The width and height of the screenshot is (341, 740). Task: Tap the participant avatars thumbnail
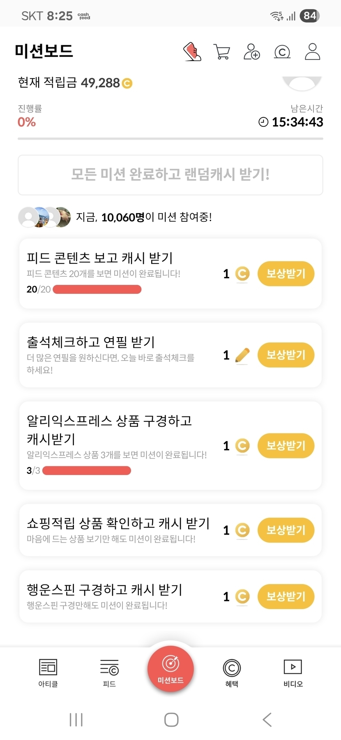click(44, 217)
